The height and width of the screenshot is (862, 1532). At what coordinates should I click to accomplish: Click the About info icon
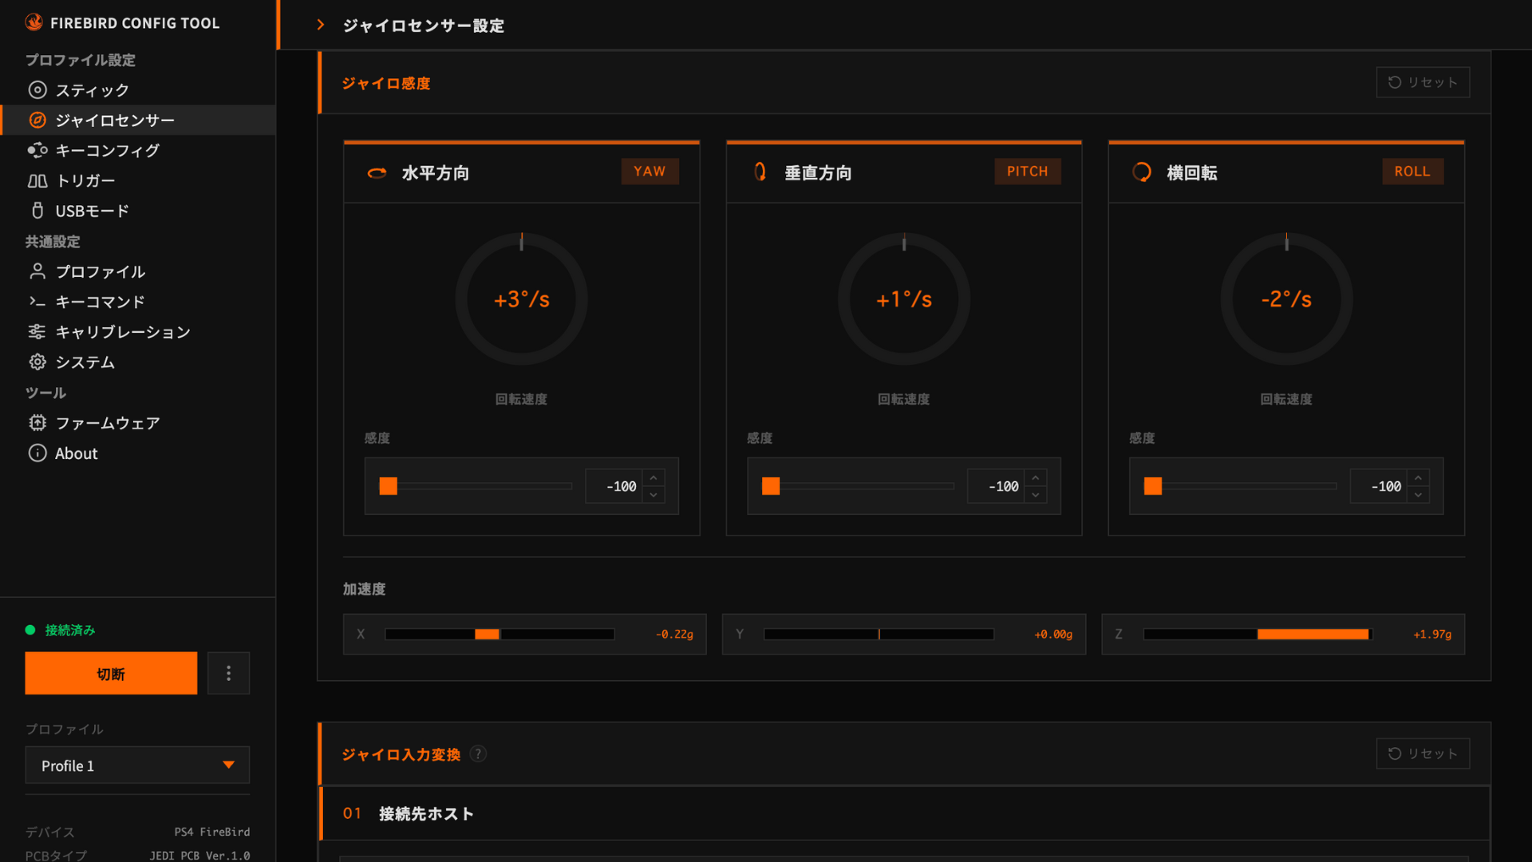coord(38,453)
